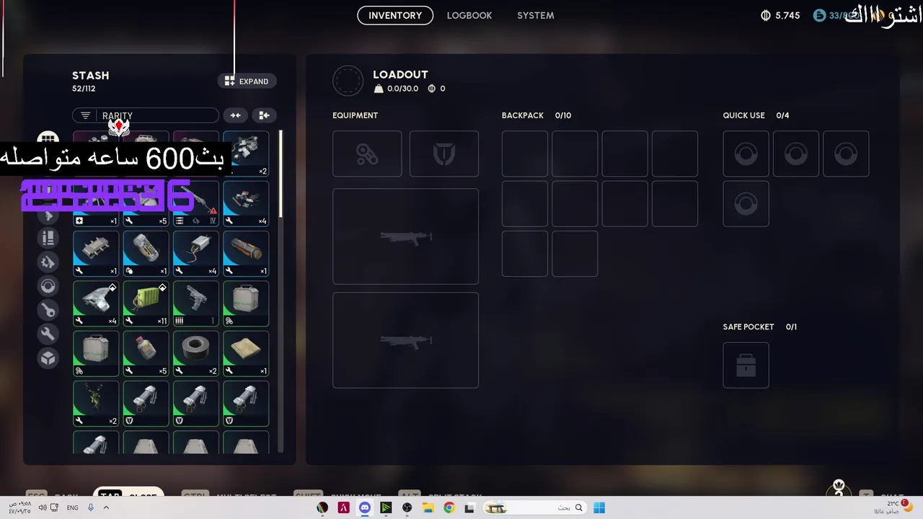Click the loadout weight 0.0/30.0

pyautogui.click(x=397, y=89)
